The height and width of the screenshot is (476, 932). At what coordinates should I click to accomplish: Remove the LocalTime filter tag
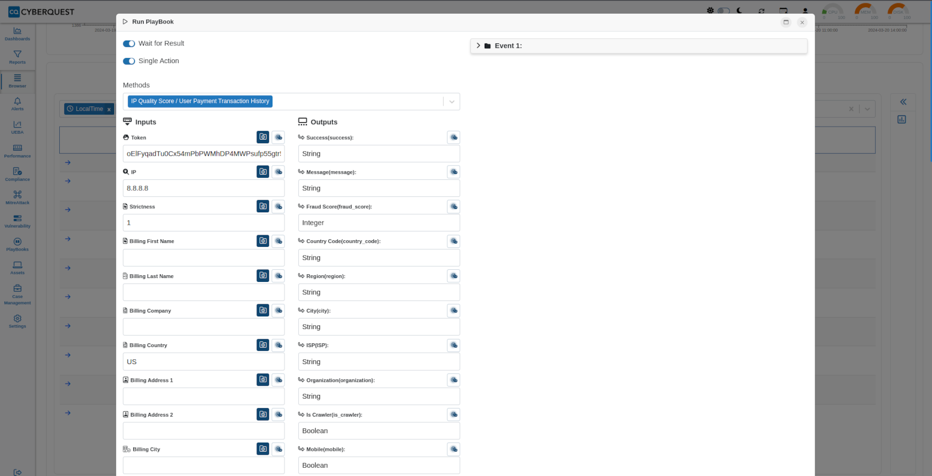point(109,110)
